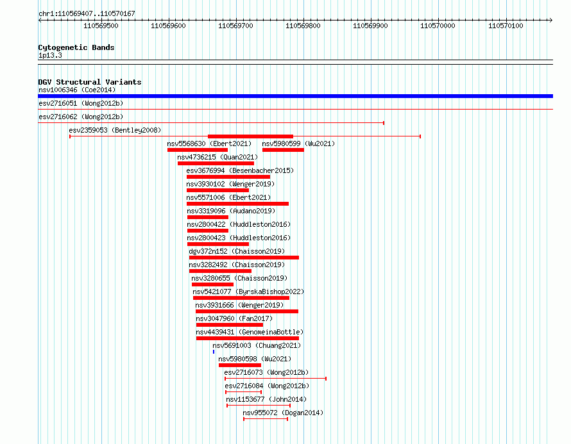Open dgv372n152 (Chaisson2019) variant
The width and height of the screenshot is (571, 444).
(237, 251)
